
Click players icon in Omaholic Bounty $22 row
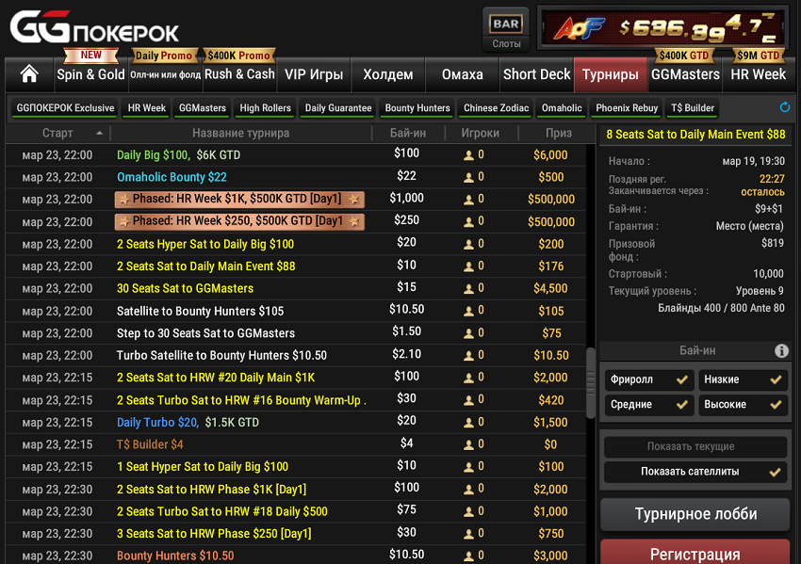click(468, 178)
